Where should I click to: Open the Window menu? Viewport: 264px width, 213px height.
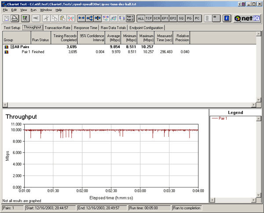pyautogui.click(x=46, y=10)
